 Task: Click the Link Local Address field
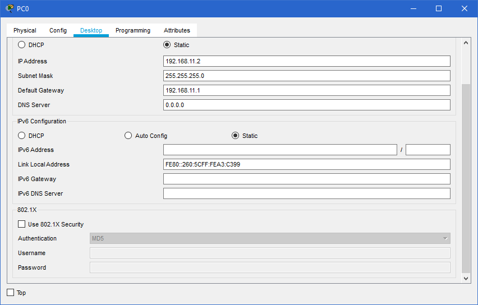coord(307,164)
